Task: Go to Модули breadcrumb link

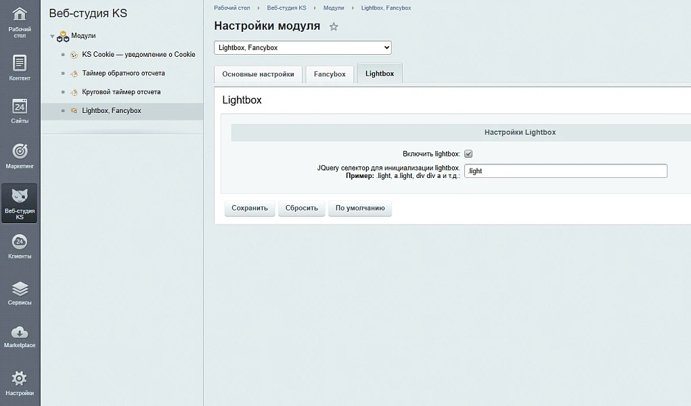Action: tap(334, 8)
